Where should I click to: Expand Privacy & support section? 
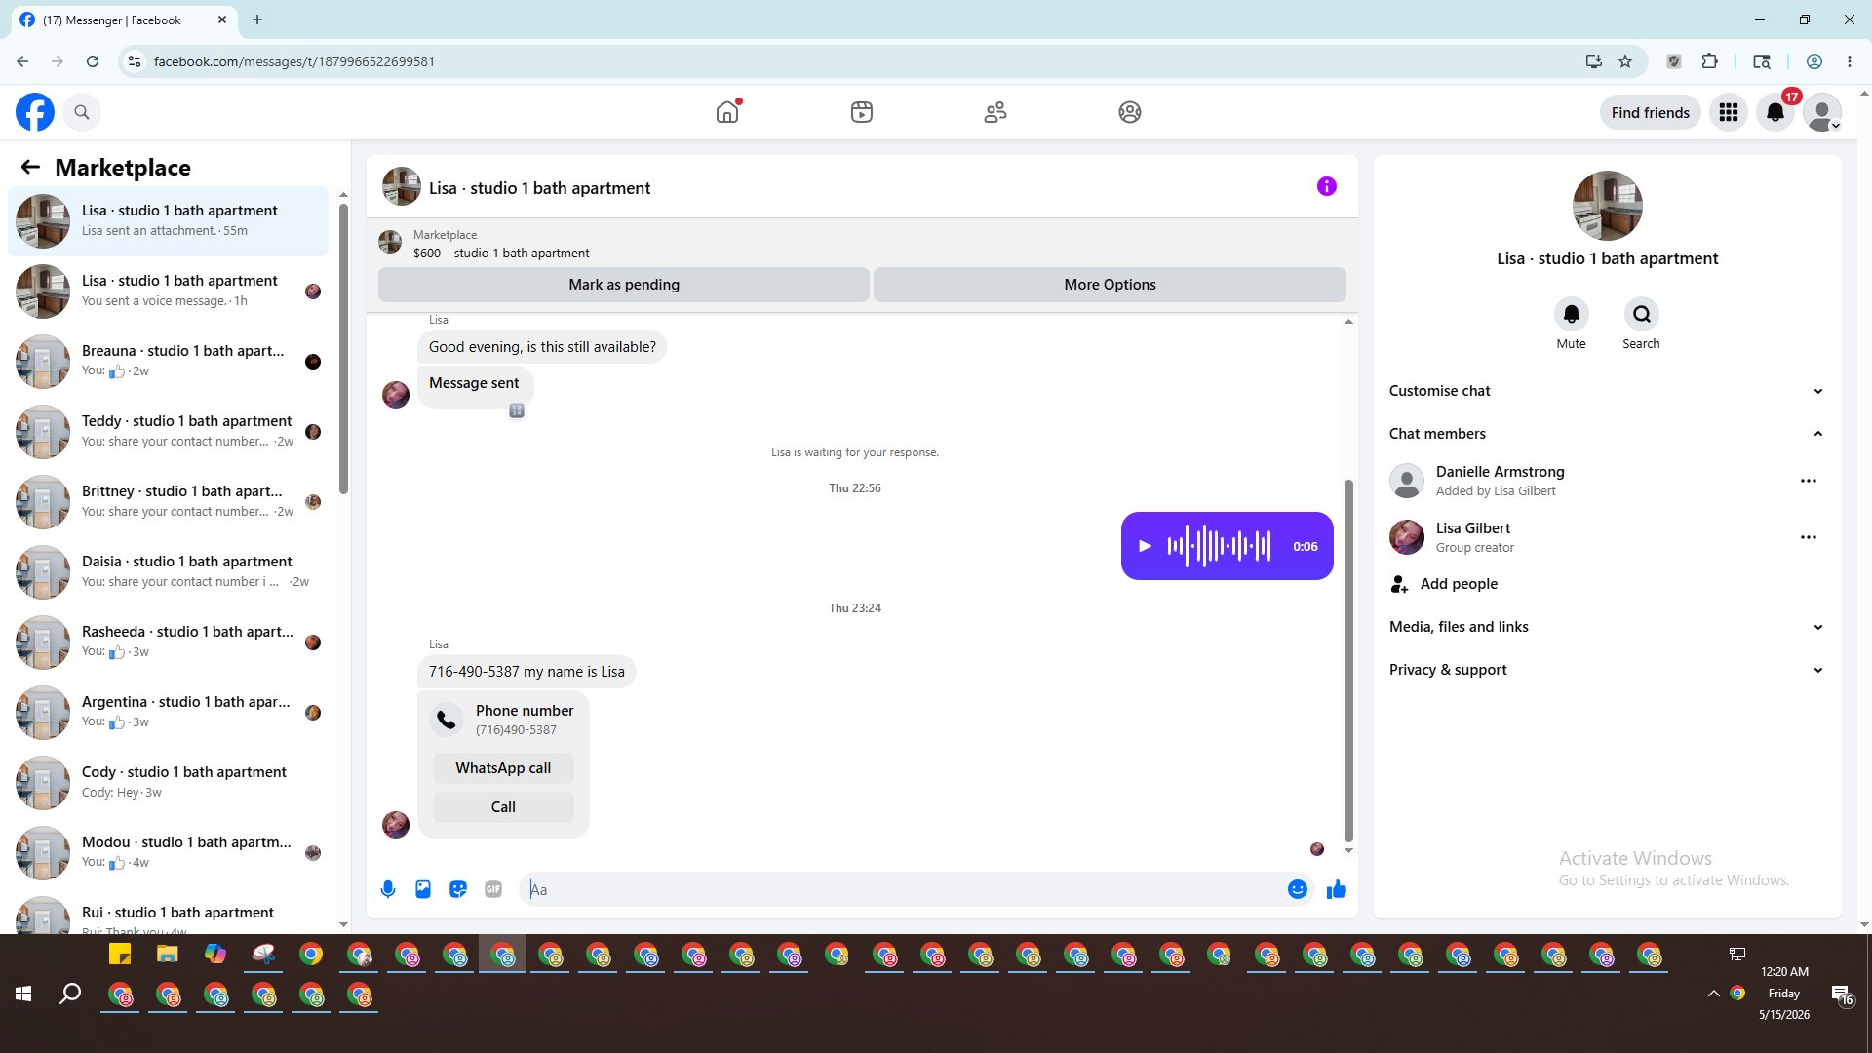coord(1607,670)
